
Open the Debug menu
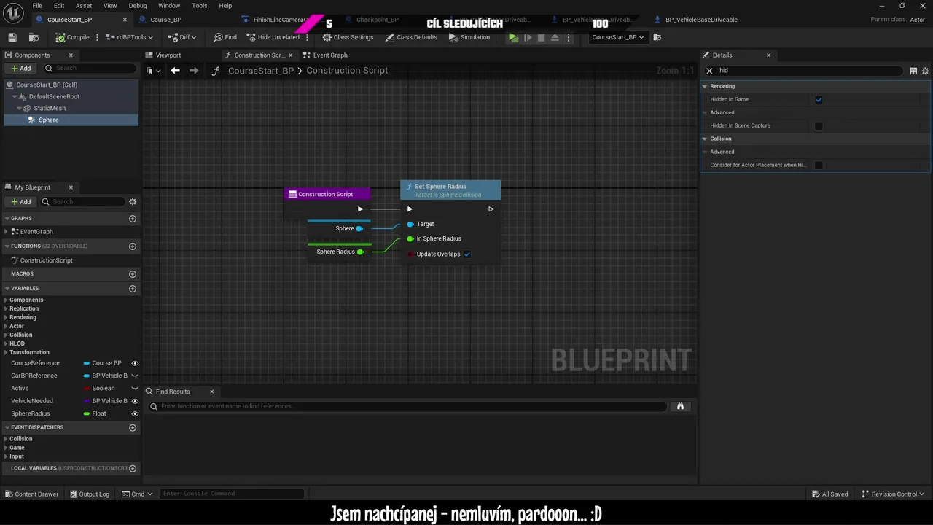[x=138, y=5]
